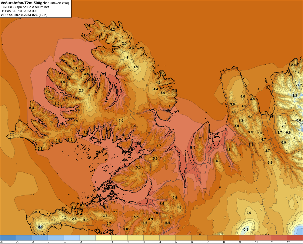Click the 5.1 temperature value on the map
The width and height of the screenshot is (303, 244).
(x=75, y=68)
